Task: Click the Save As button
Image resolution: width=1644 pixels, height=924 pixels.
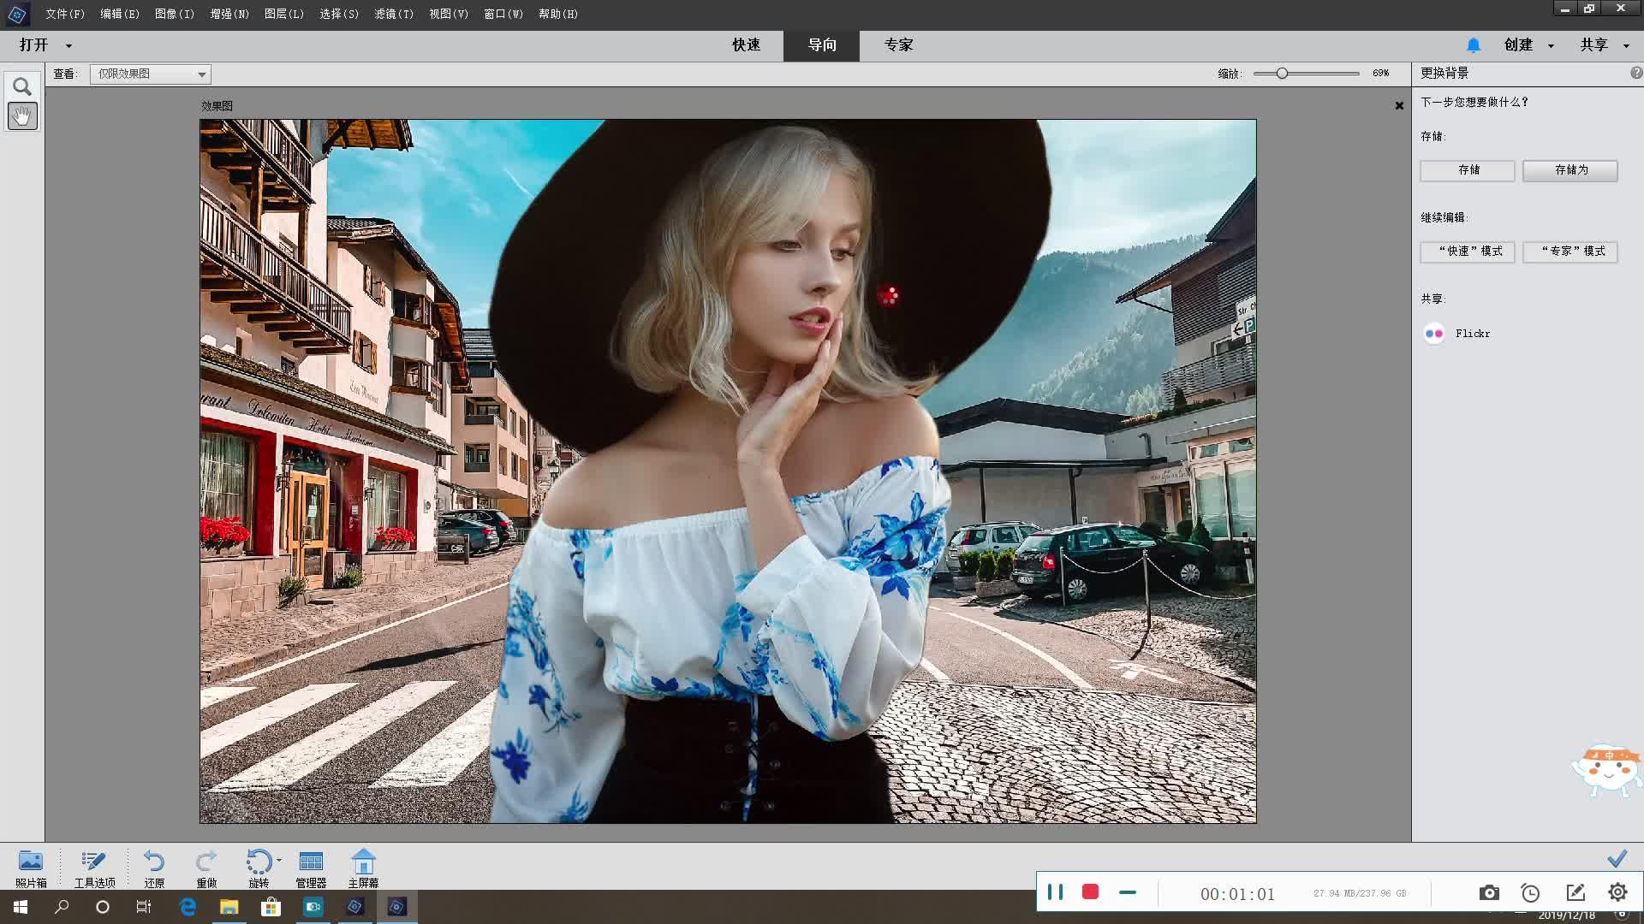Action: click(1570, 170)
